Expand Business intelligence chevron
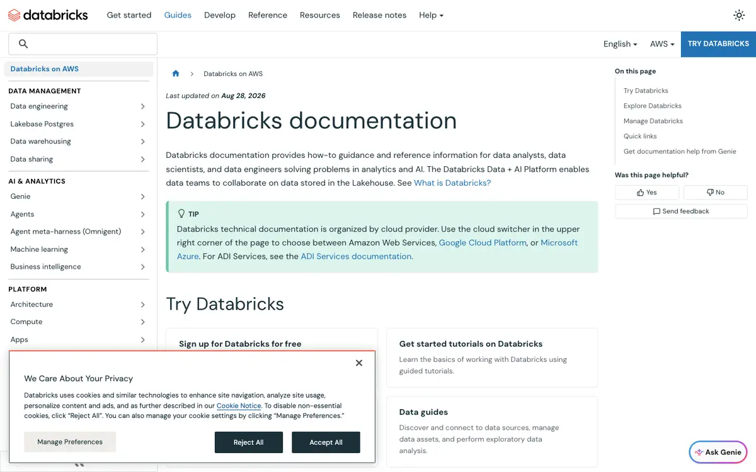This screenshot has height=472, width=756. tap(143, 267)
